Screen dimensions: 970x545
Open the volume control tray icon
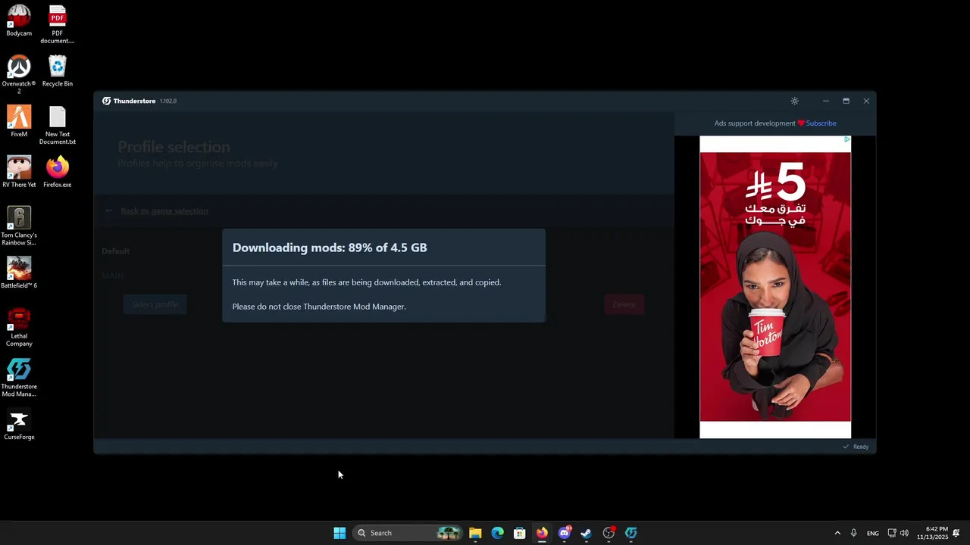pos(904,533)
